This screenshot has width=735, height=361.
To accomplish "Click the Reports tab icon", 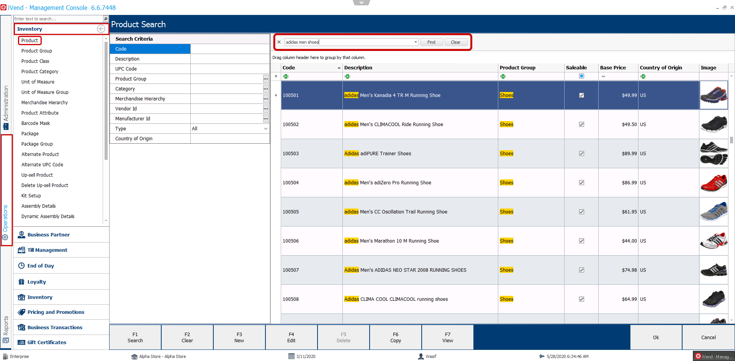I will 6,340.
